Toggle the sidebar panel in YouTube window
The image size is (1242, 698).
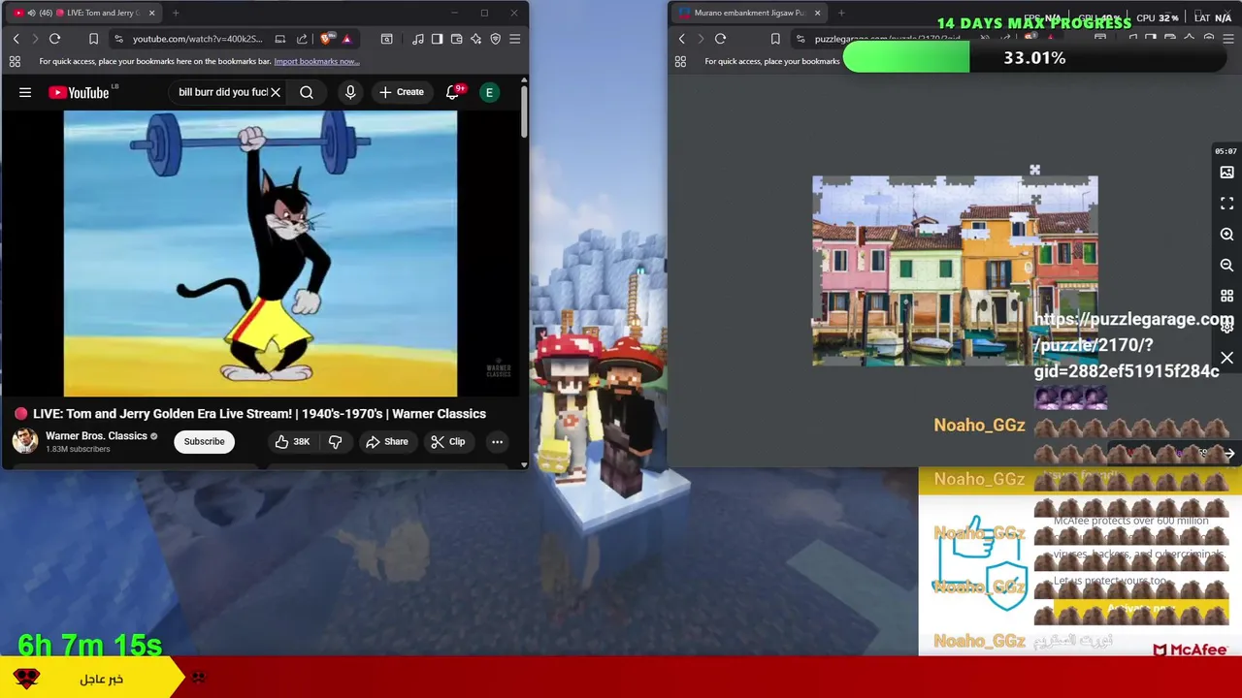click(437, 39)
